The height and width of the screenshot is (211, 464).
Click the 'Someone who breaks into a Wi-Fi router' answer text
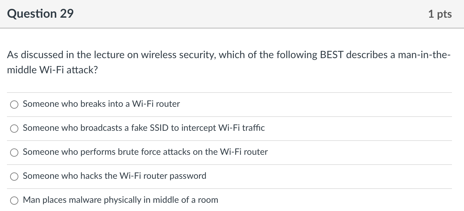101,104
